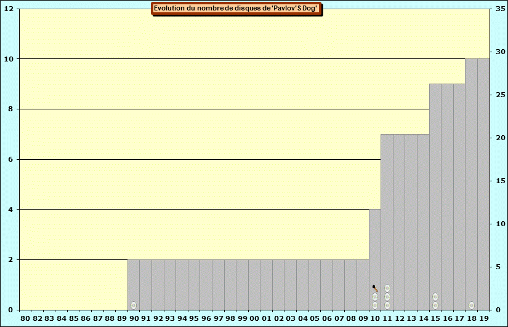Select the right axis value '20'
Viewport: 508px width, 327px height.
(x=501, y=138)
